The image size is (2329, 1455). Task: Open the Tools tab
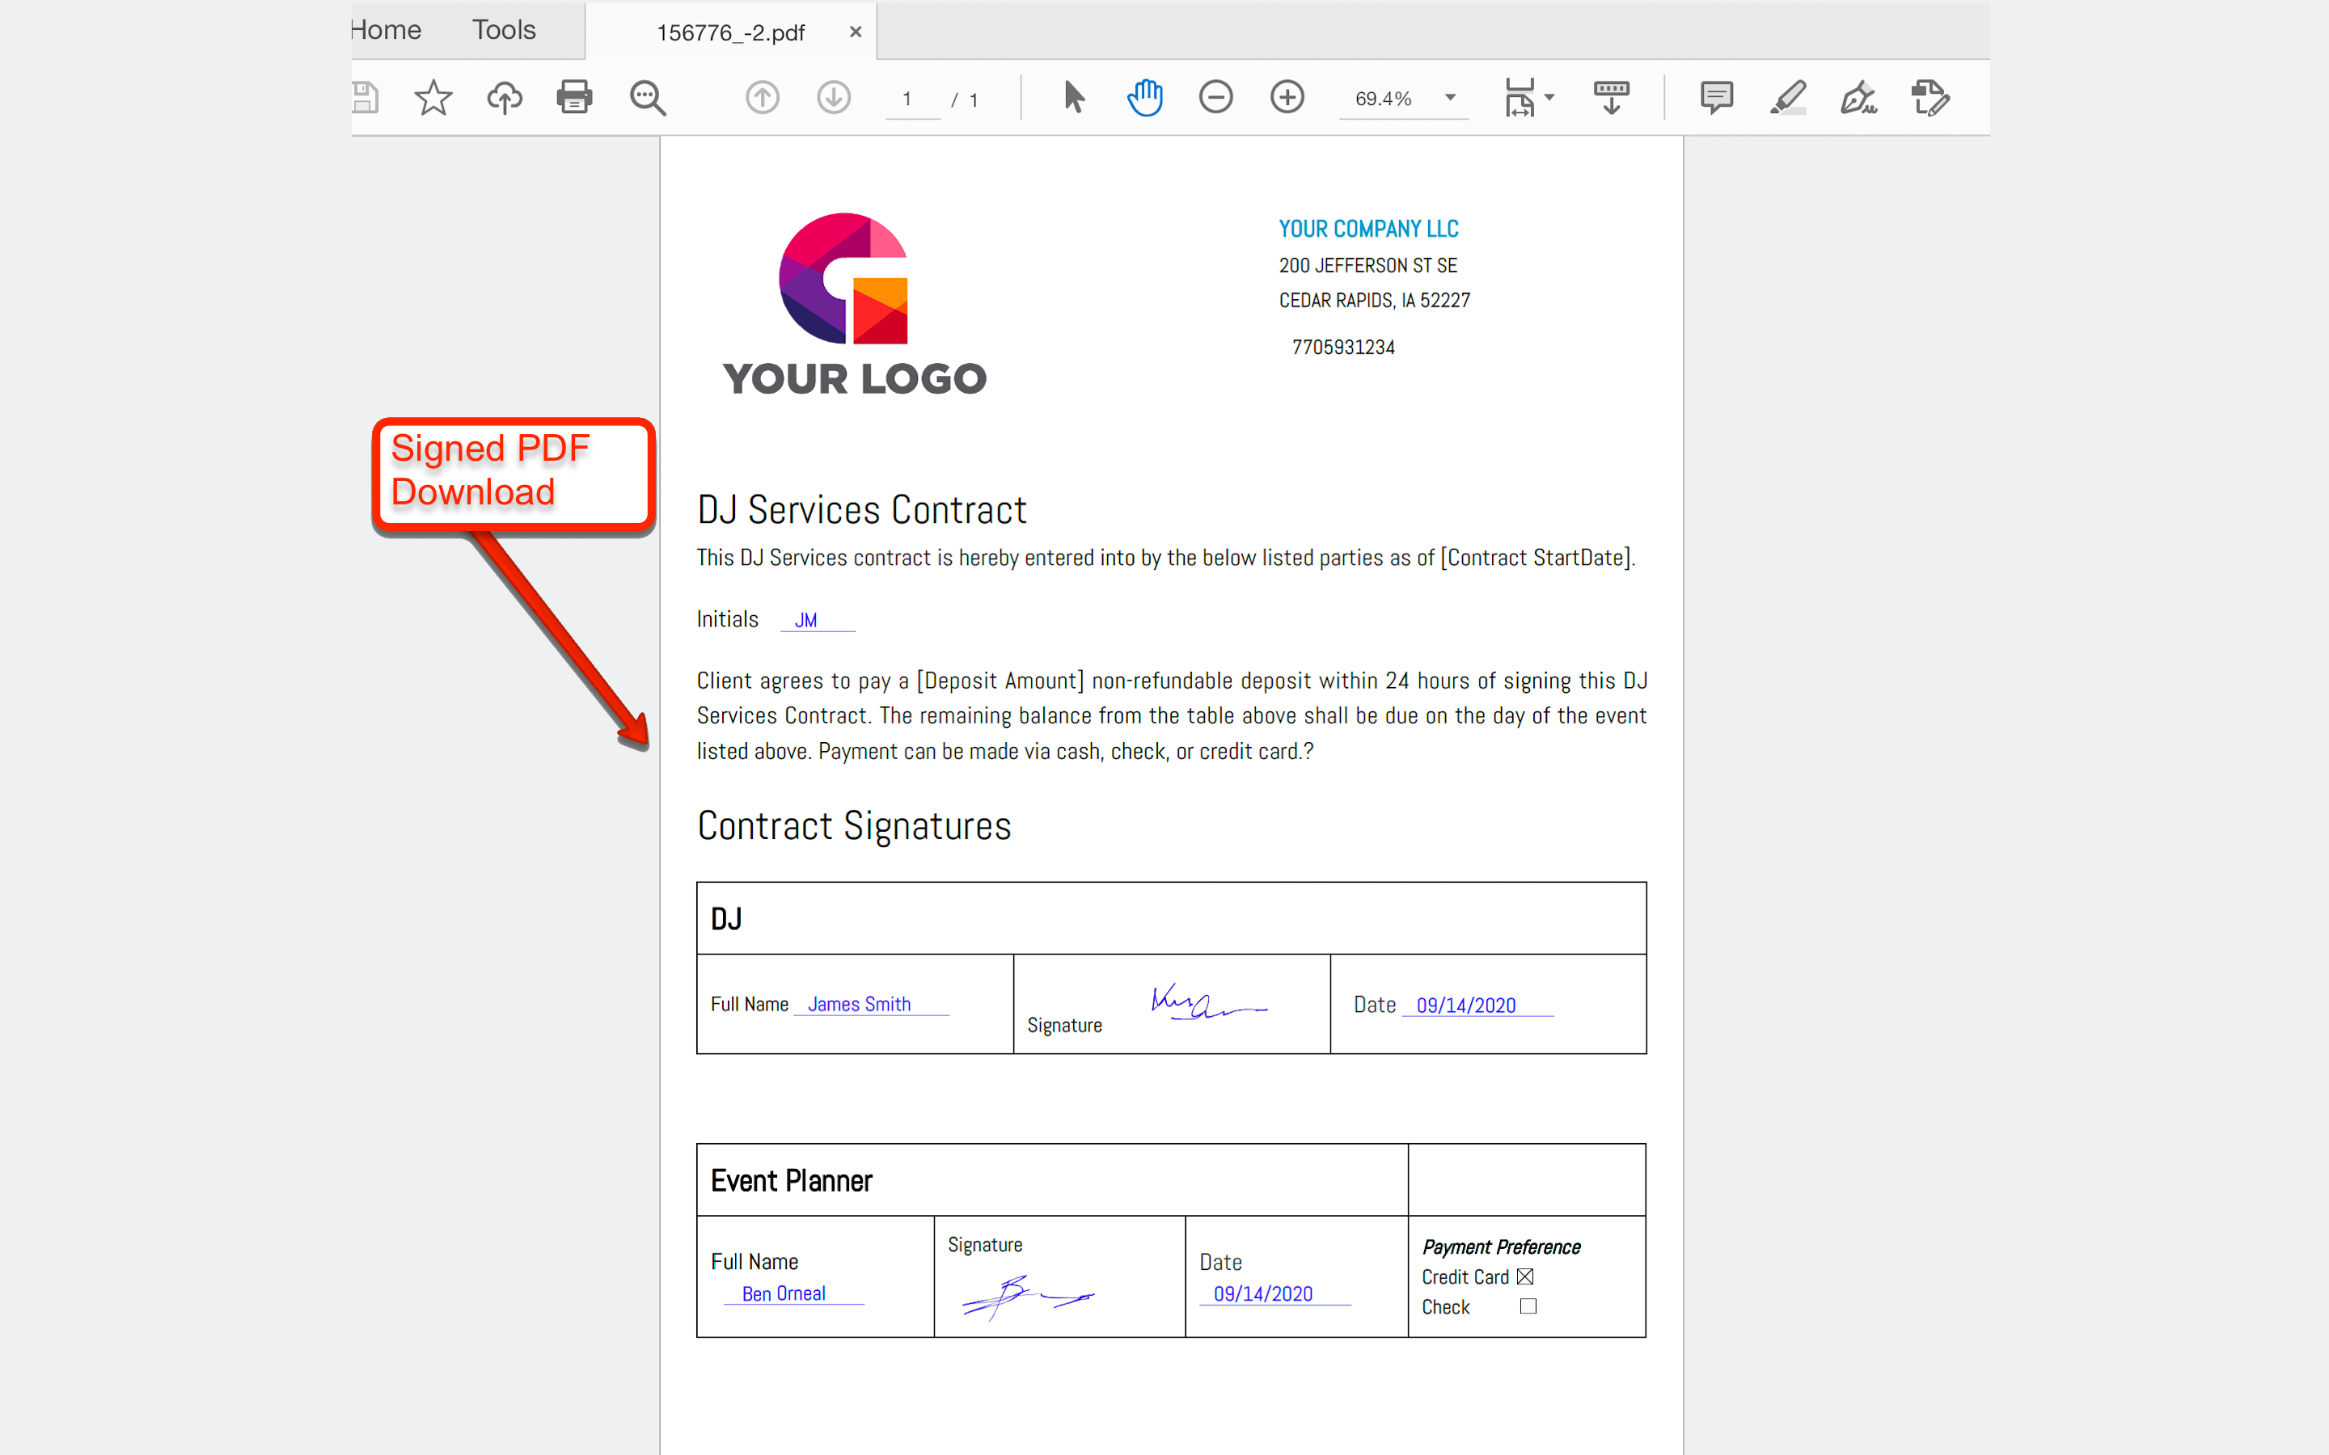[x=503, y=30]
